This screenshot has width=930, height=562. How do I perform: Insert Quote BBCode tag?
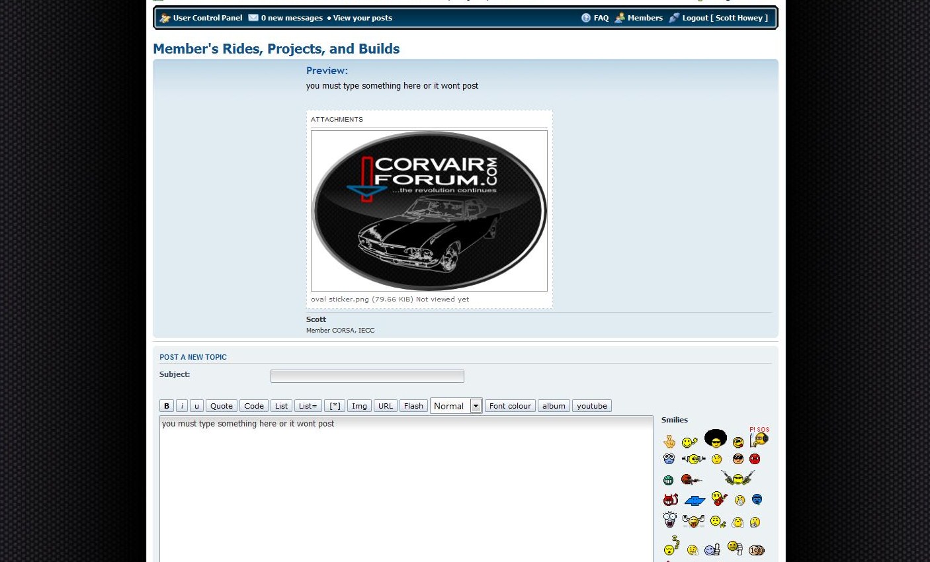pos(222,406)
